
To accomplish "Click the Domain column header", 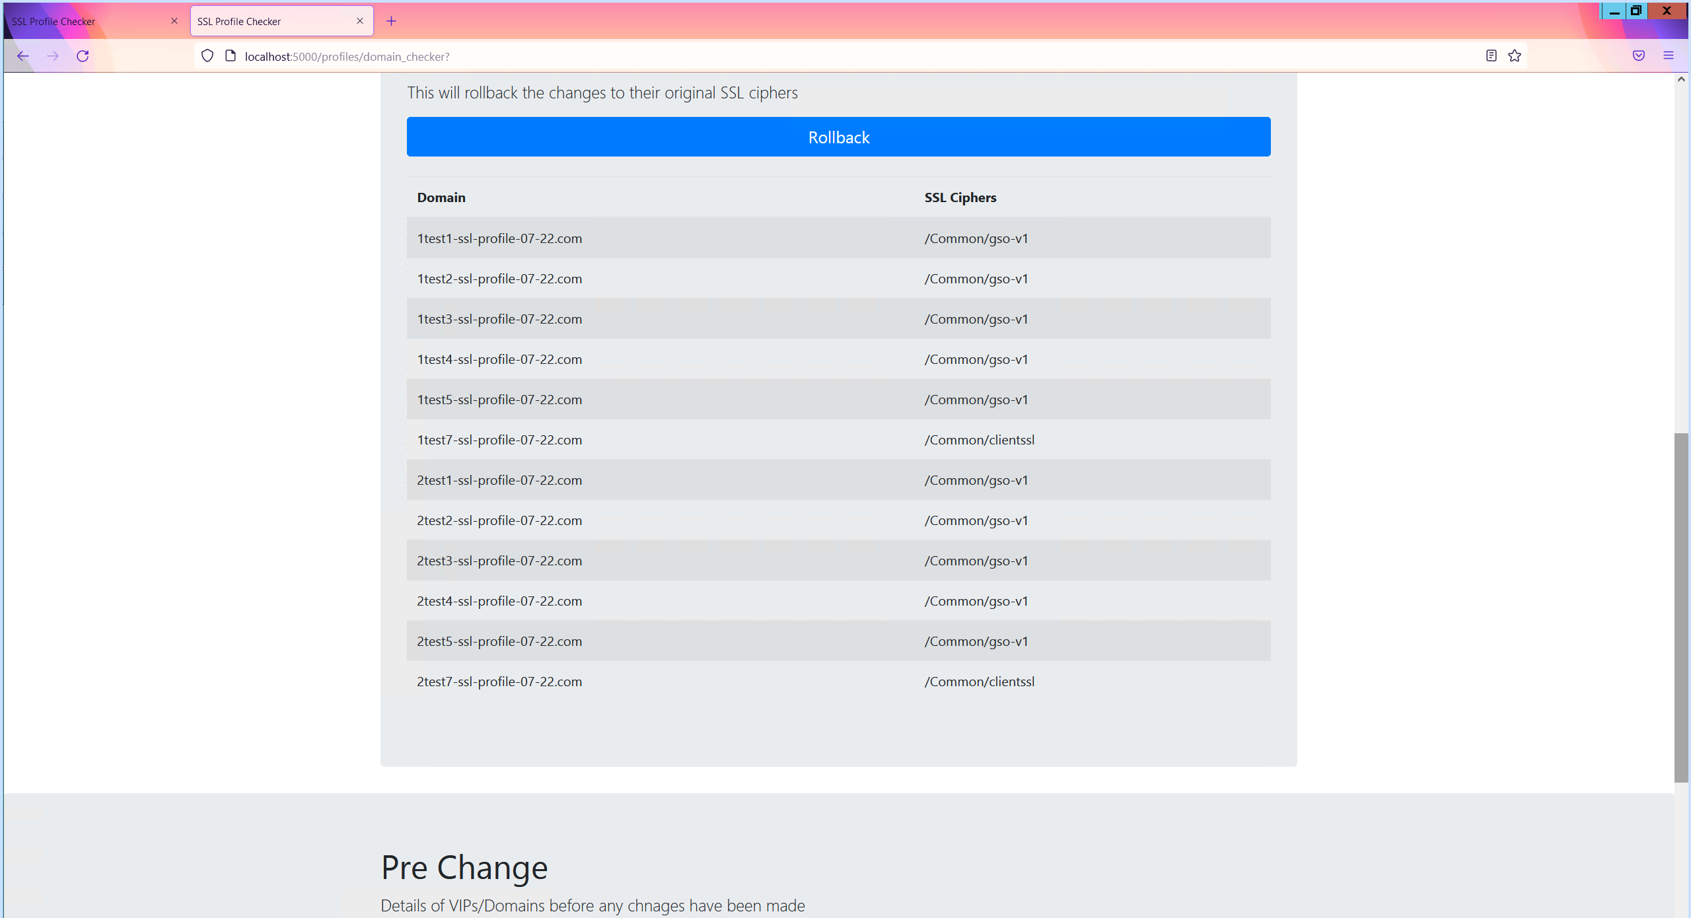I will click(441, 197).
